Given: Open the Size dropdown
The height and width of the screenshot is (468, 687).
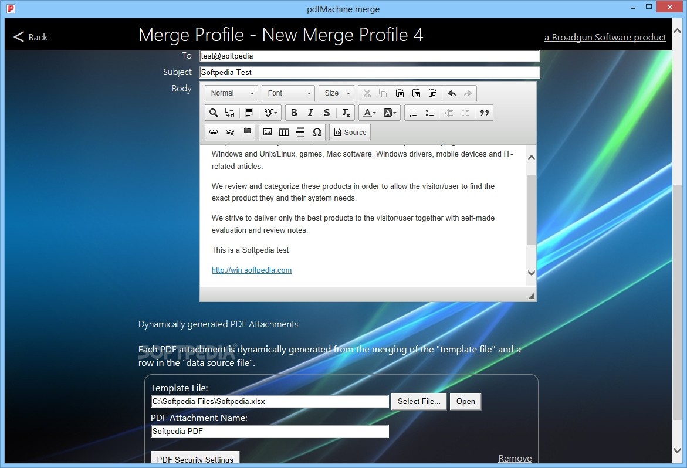Looking at the screenshot, I should 337,93.
